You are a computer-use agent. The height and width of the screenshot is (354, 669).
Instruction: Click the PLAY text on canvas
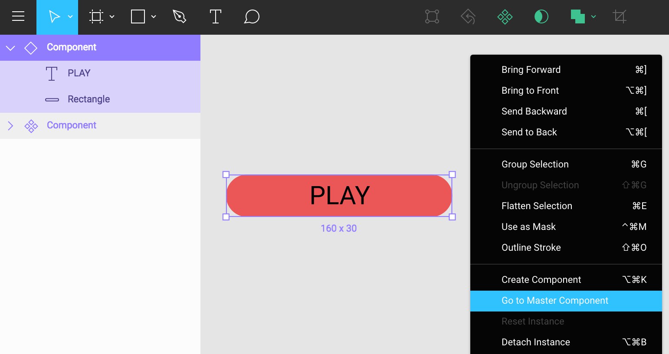pos(340,196)
